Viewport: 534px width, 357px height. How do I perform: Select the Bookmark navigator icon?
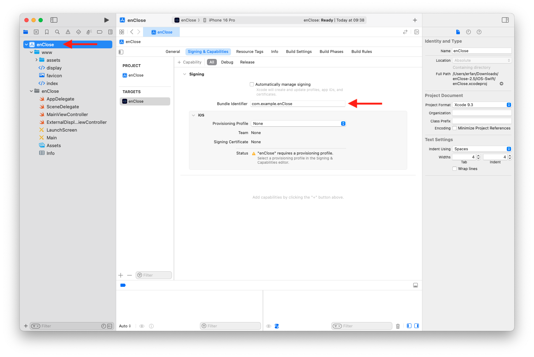[47, 32]
